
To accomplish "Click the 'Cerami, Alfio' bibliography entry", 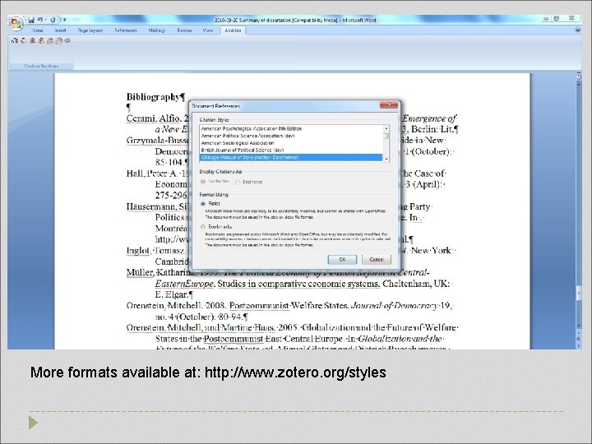I will [153, 118].
